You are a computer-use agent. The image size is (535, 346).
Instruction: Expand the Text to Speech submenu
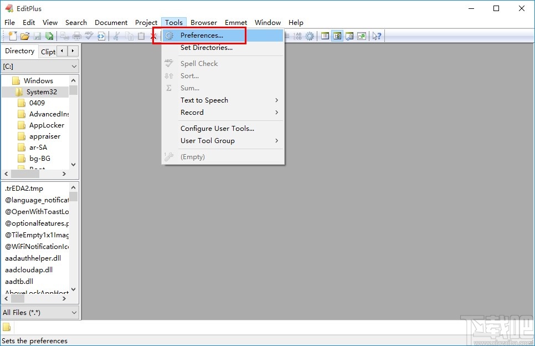point(223,100)
